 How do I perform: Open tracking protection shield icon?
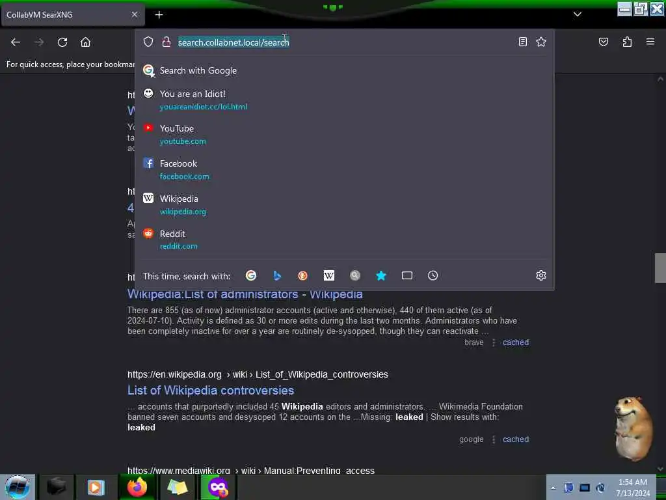click(148, 42)
